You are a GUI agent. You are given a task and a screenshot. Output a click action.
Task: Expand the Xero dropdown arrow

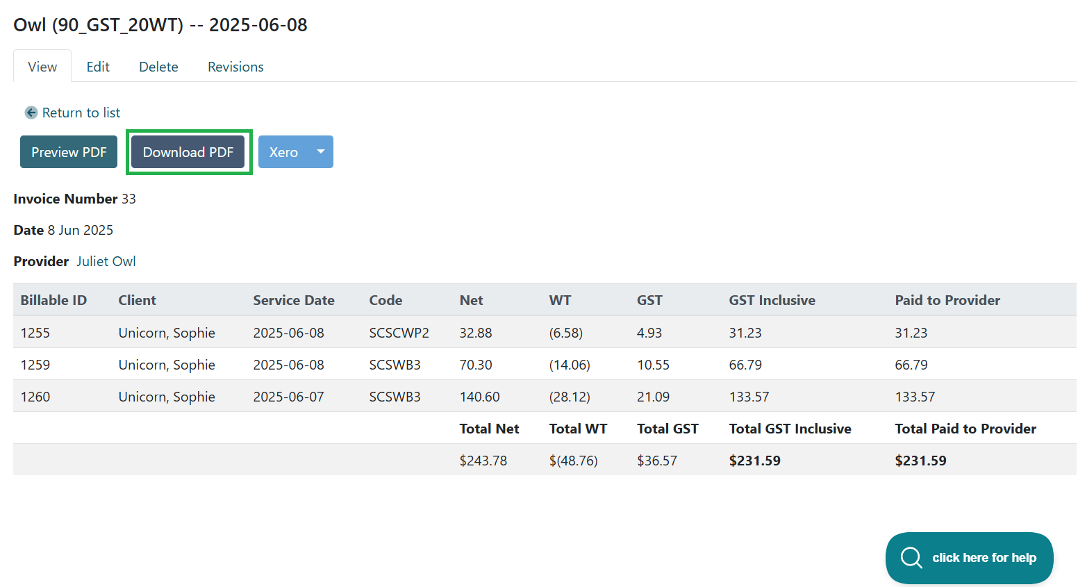(321, 151)
